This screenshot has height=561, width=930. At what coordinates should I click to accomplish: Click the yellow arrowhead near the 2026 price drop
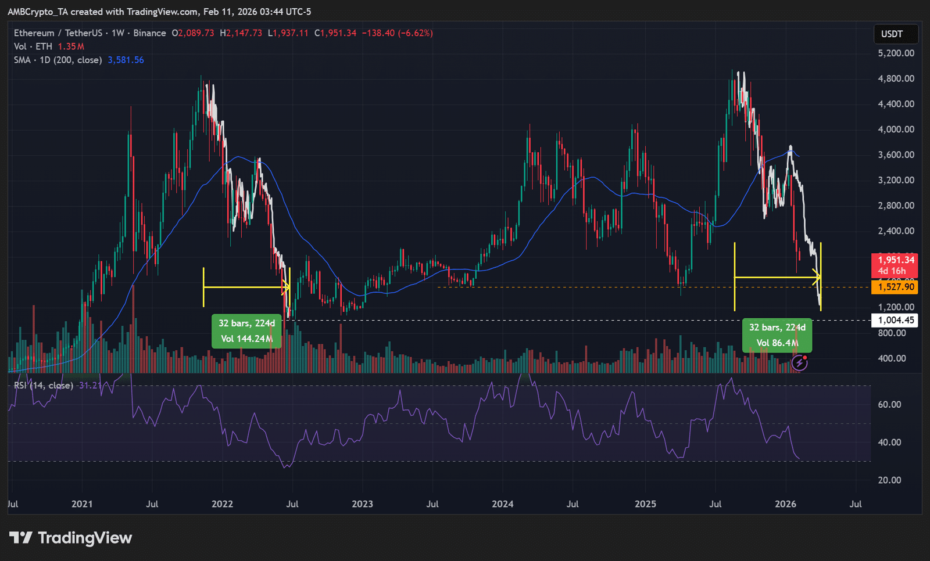coord(817,278)
